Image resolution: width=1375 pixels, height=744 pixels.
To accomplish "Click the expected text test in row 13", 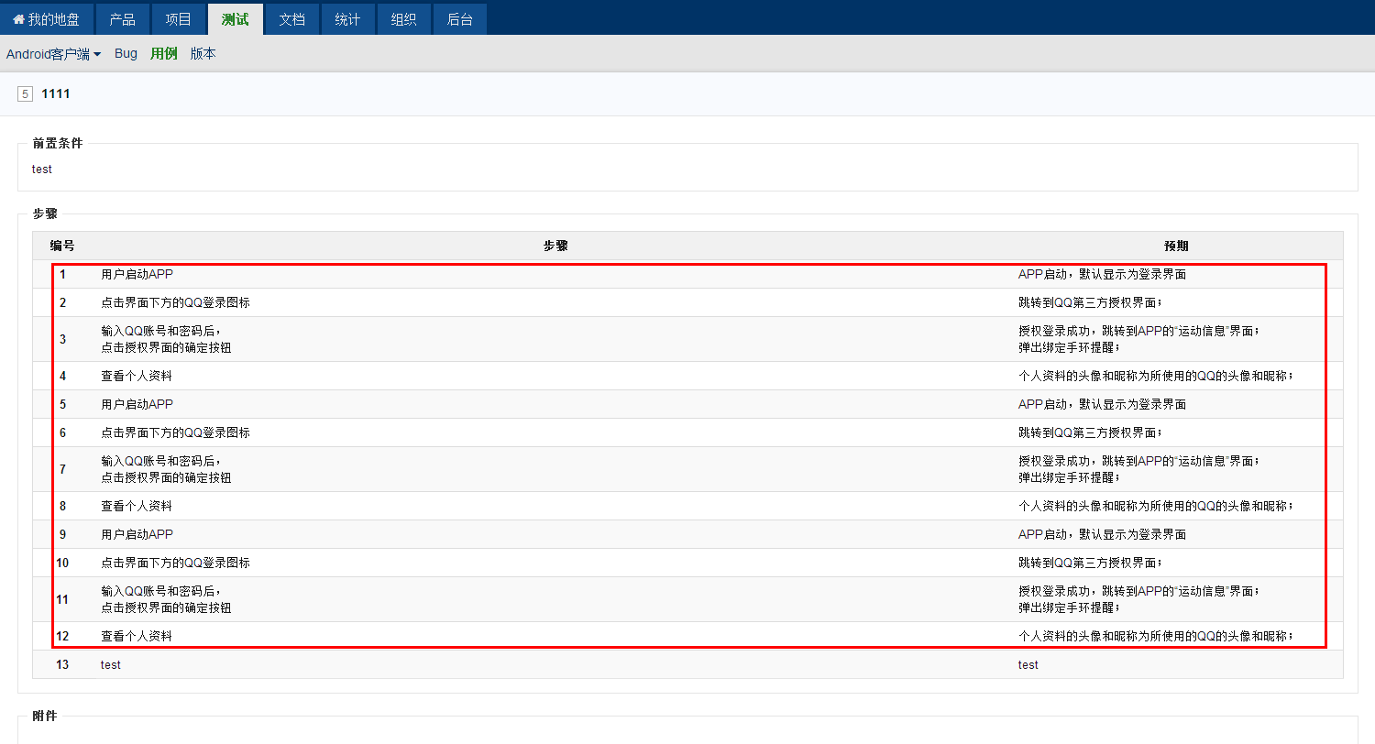I will [1028, 664].
